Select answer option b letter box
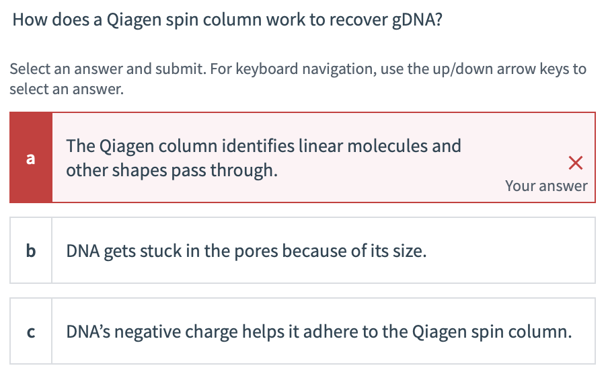The image size is (608, 374). pos(31,250)
